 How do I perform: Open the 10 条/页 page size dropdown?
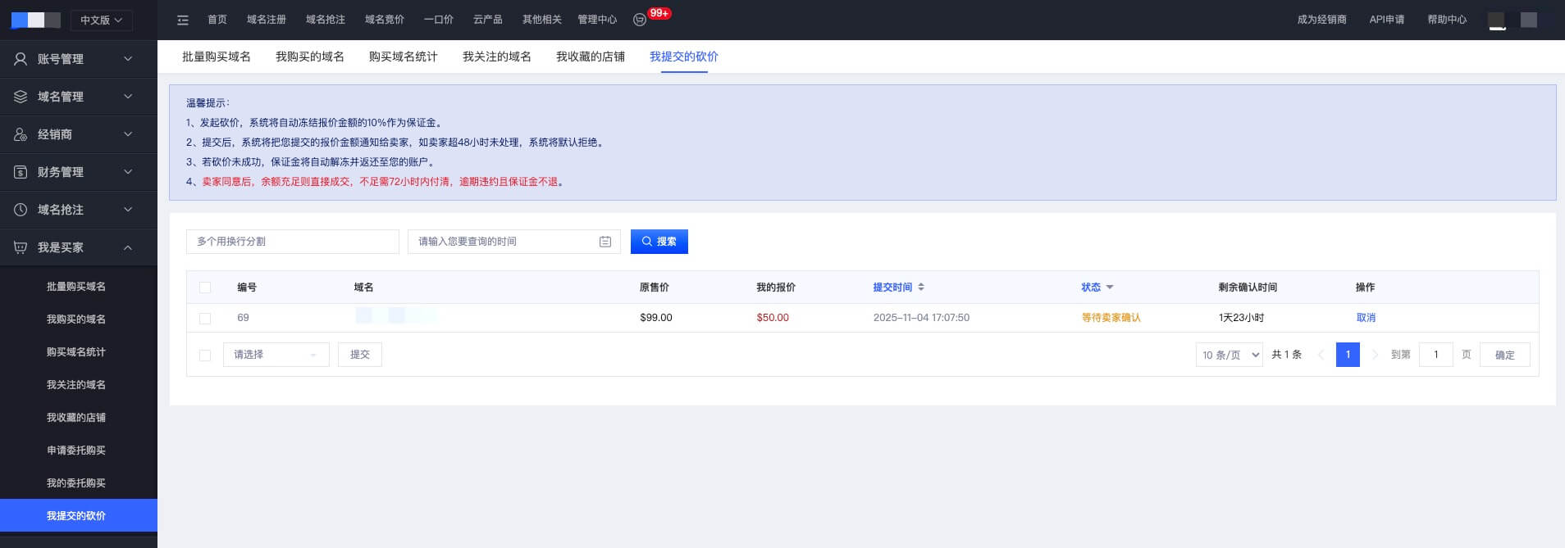(x=1229, y=355)
